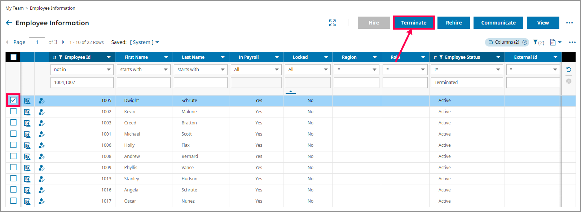Click the Terminate button
This screenshot has height=212, width=581.
pyautogui.click(x=414, y=23)
